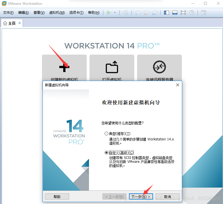Viewport: 223px width, 204px height.
Task: Click the green power-on play icon
Action: [109, 13]
